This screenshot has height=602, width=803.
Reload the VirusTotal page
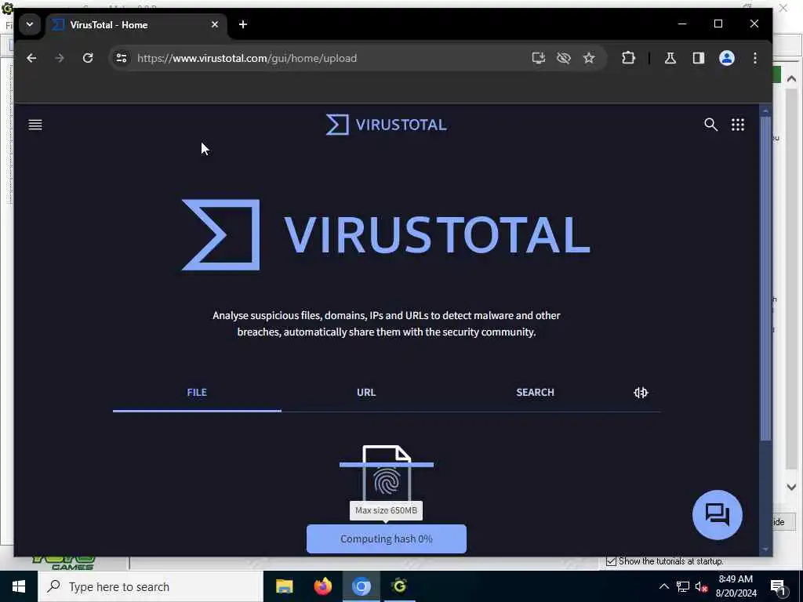[x=88, y=58]
